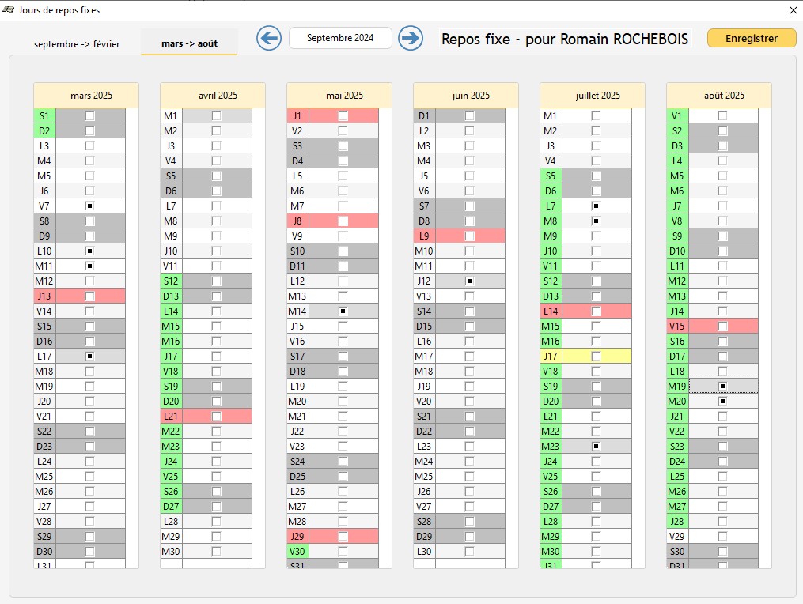Image resolution: width=803 pixels, height=604 pixels.
Task: Uncheck M19 checkbox in août 2025
Action: point(723,386)
